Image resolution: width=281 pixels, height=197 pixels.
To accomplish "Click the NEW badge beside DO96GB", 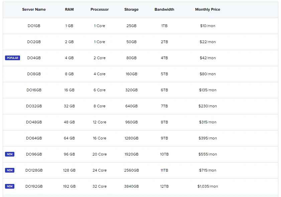I will pyautogui.click(x=10, y=154).
